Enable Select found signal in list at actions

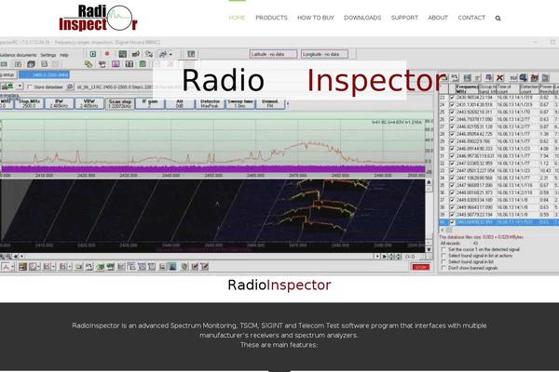pos(443,256)
